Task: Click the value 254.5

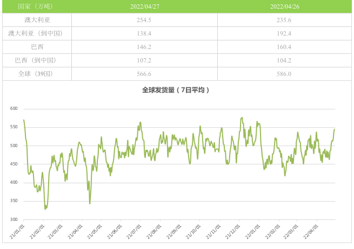Action: (x=144, y=20)
